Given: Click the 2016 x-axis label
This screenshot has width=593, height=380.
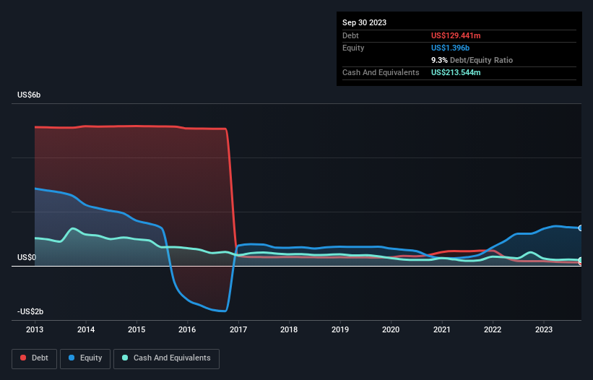Looking at the screenshot, I should click(x=187, y=329).
